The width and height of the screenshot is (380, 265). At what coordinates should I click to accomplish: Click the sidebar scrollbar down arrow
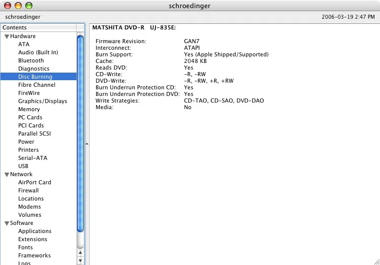80,260
